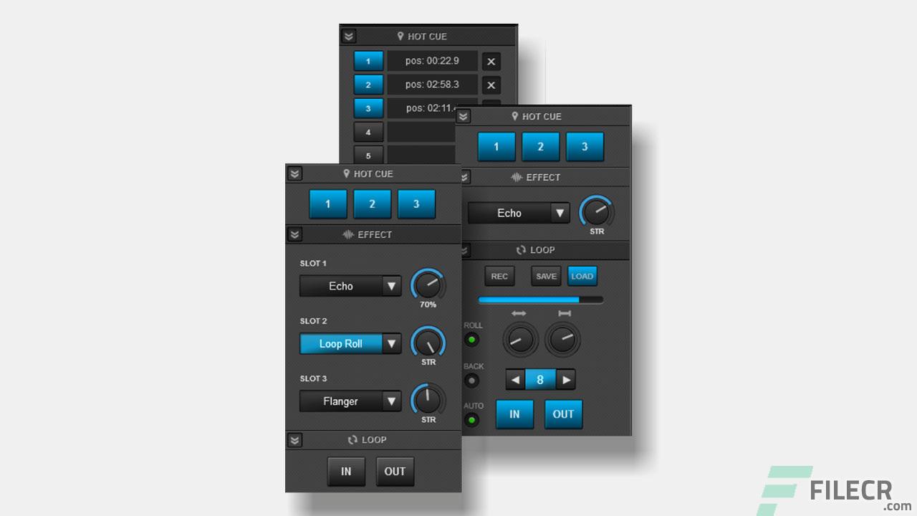
Task: Click REC loop button
Action: coord(499,276)
